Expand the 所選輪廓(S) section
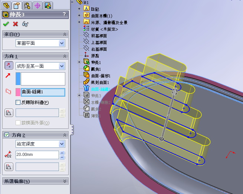This screenshot has width=243, height=194. [65, 181]
